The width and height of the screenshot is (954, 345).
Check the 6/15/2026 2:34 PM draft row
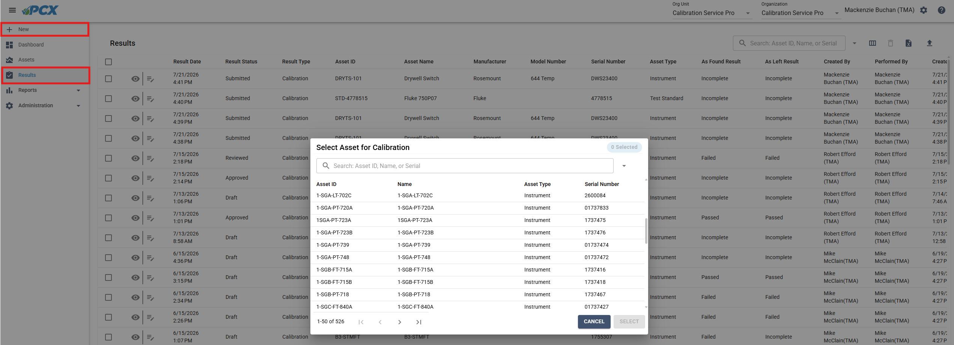coord(108,297)
